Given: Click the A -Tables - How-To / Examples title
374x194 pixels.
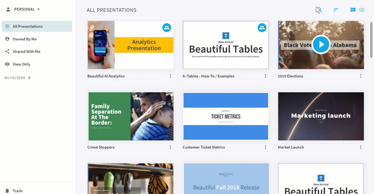Looking at the screenshot, I should [x=209, y=76].
